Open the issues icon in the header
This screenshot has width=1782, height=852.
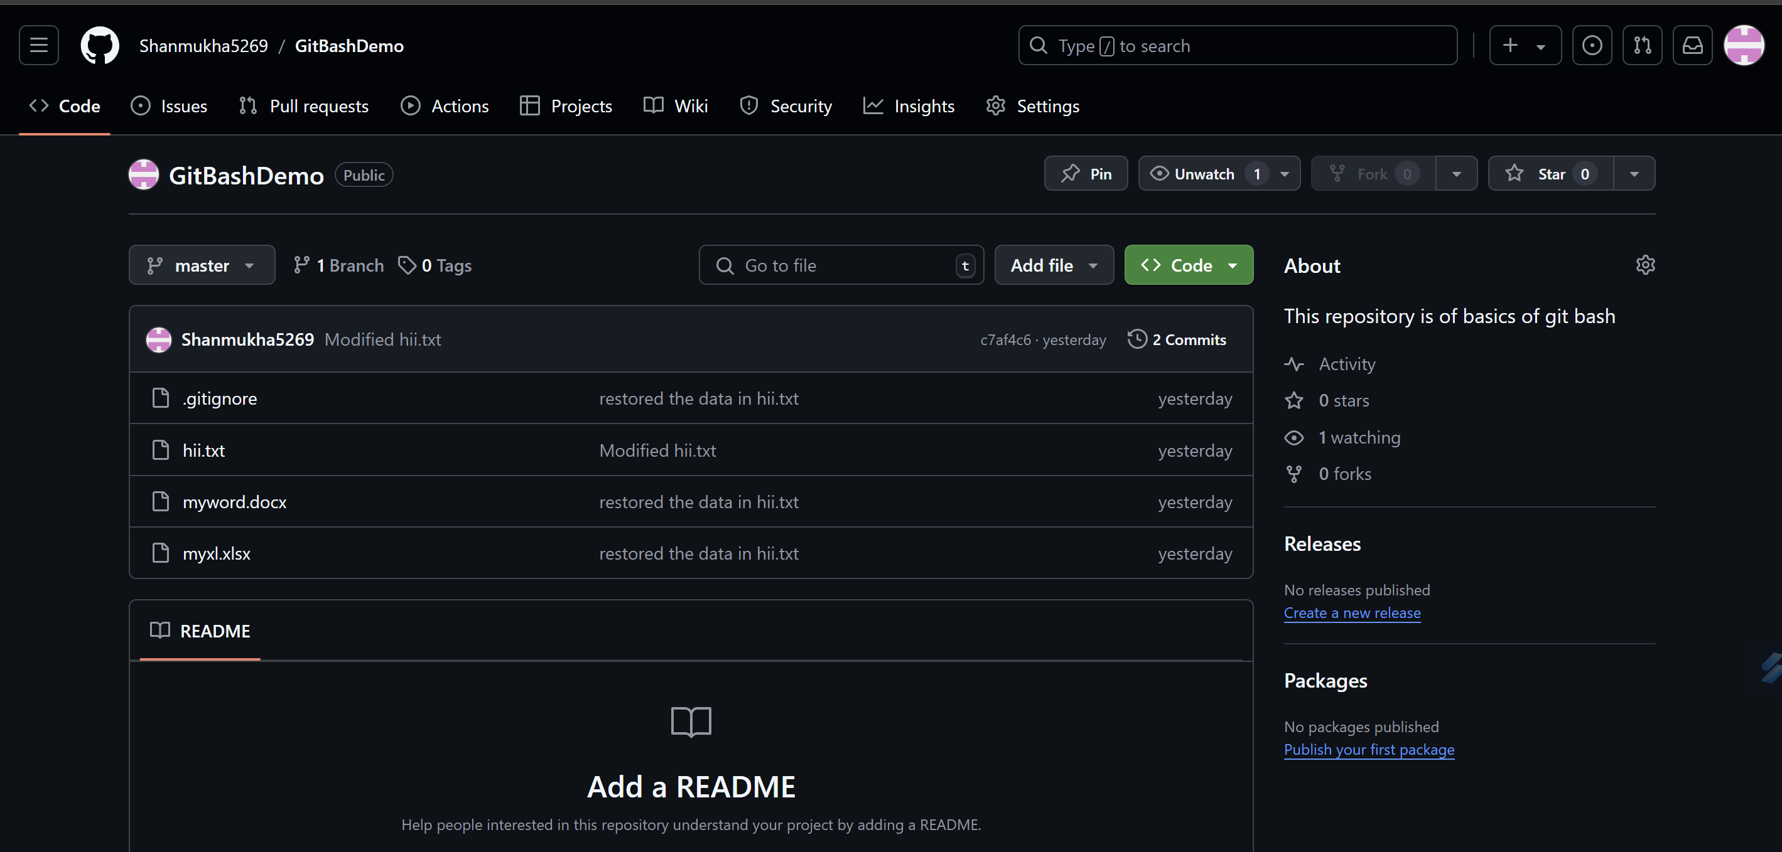[x=1592, y=46]
